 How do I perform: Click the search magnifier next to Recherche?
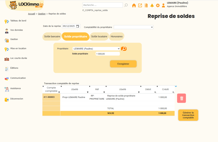126,5
